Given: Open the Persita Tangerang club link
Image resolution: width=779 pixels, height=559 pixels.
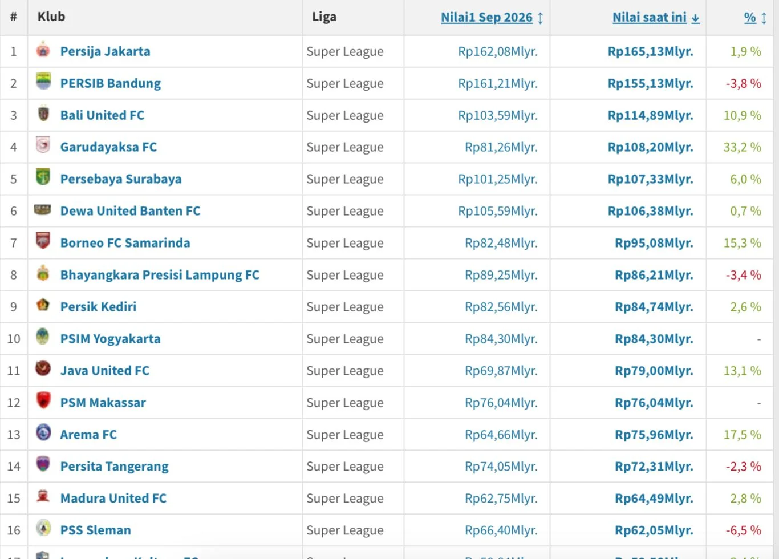Looking at the screenshot, I should coord(115,467).
